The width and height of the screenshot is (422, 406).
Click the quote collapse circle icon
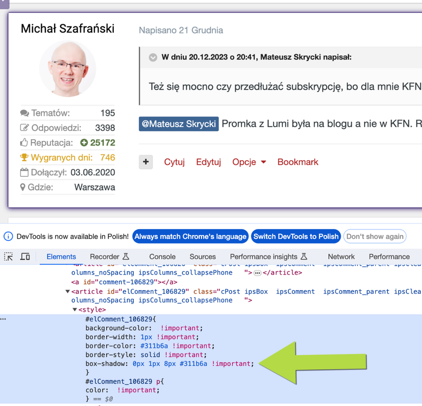153,57
